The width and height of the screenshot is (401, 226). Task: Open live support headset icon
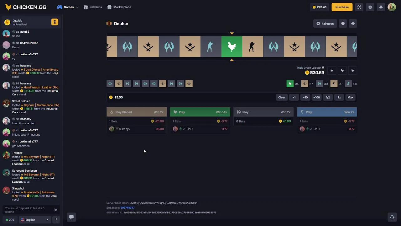[x=392, y=217]
